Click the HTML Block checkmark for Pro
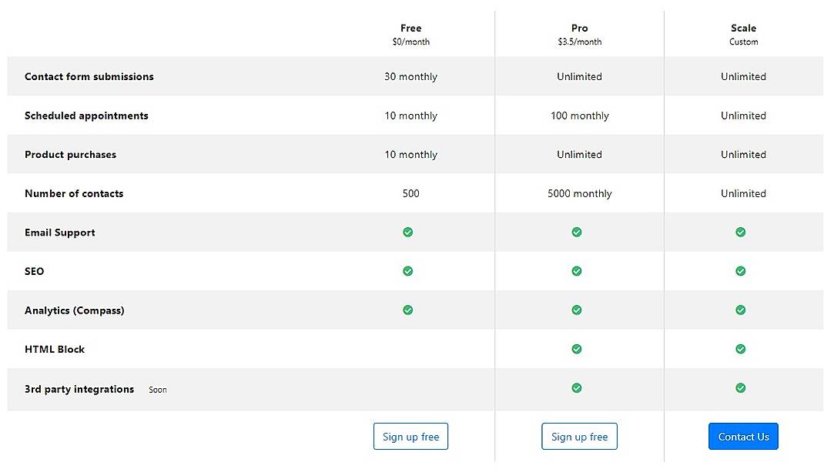The width and height of the screenshot is (824, 469). pos(577,348)
